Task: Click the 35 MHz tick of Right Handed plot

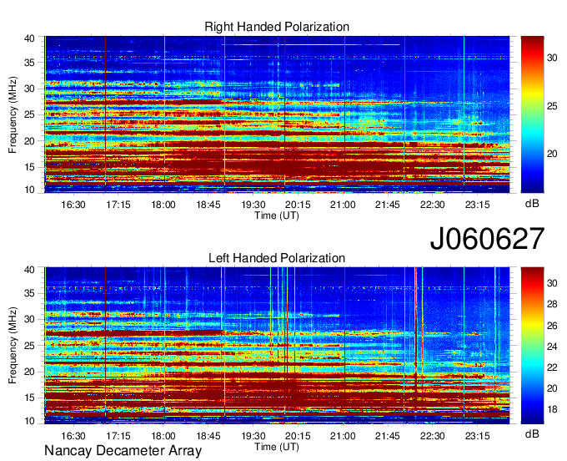Action: click(30, 63)
